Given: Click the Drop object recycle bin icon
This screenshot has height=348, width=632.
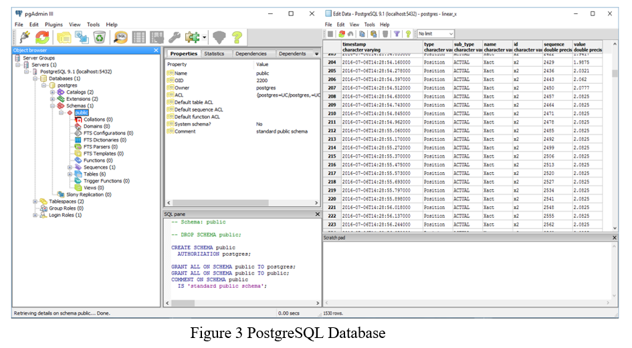Looking at the screenshot, I should [x=99, y=37].
